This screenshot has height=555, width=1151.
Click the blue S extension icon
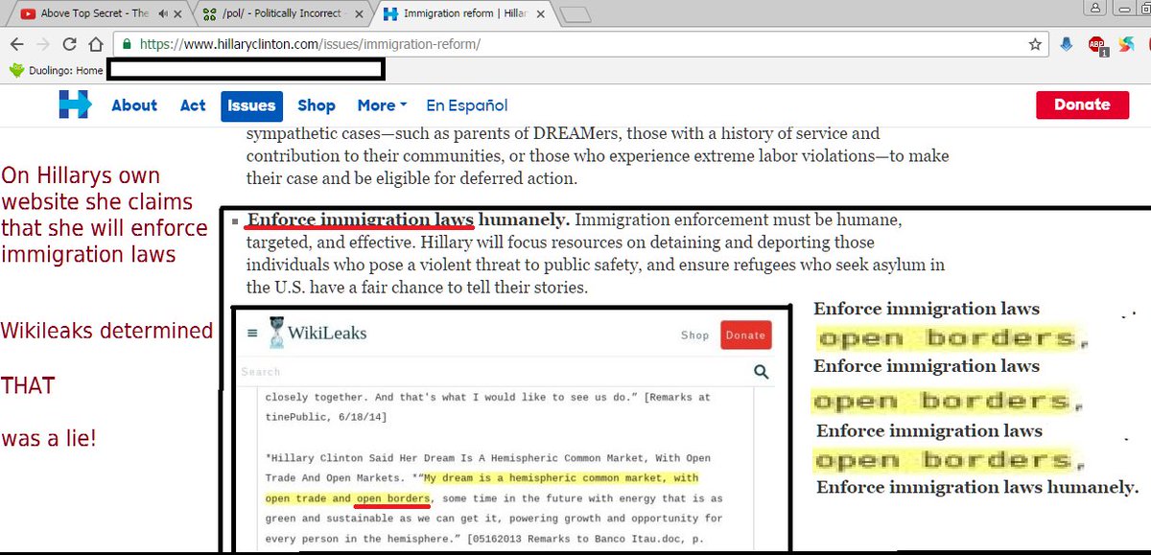[x=1127, y=44]
